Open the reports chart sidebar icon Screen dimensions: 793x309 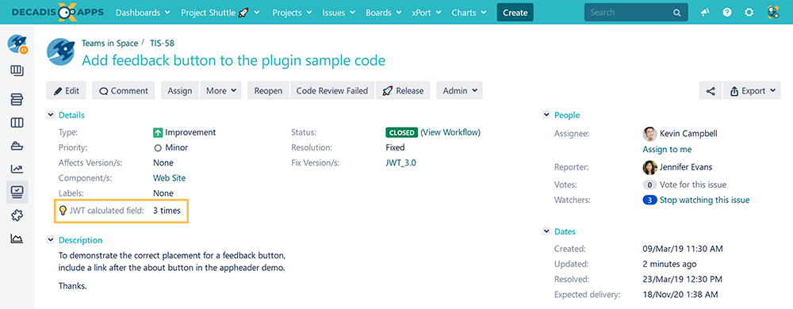[17, 169]
